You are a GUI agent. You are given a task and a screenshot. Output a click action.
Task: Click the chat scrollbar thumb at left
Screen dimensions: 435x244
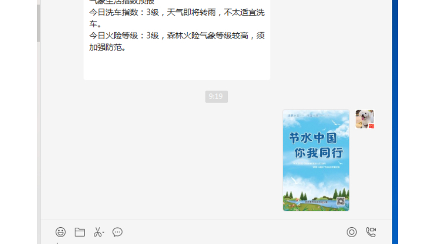(39, 22)
